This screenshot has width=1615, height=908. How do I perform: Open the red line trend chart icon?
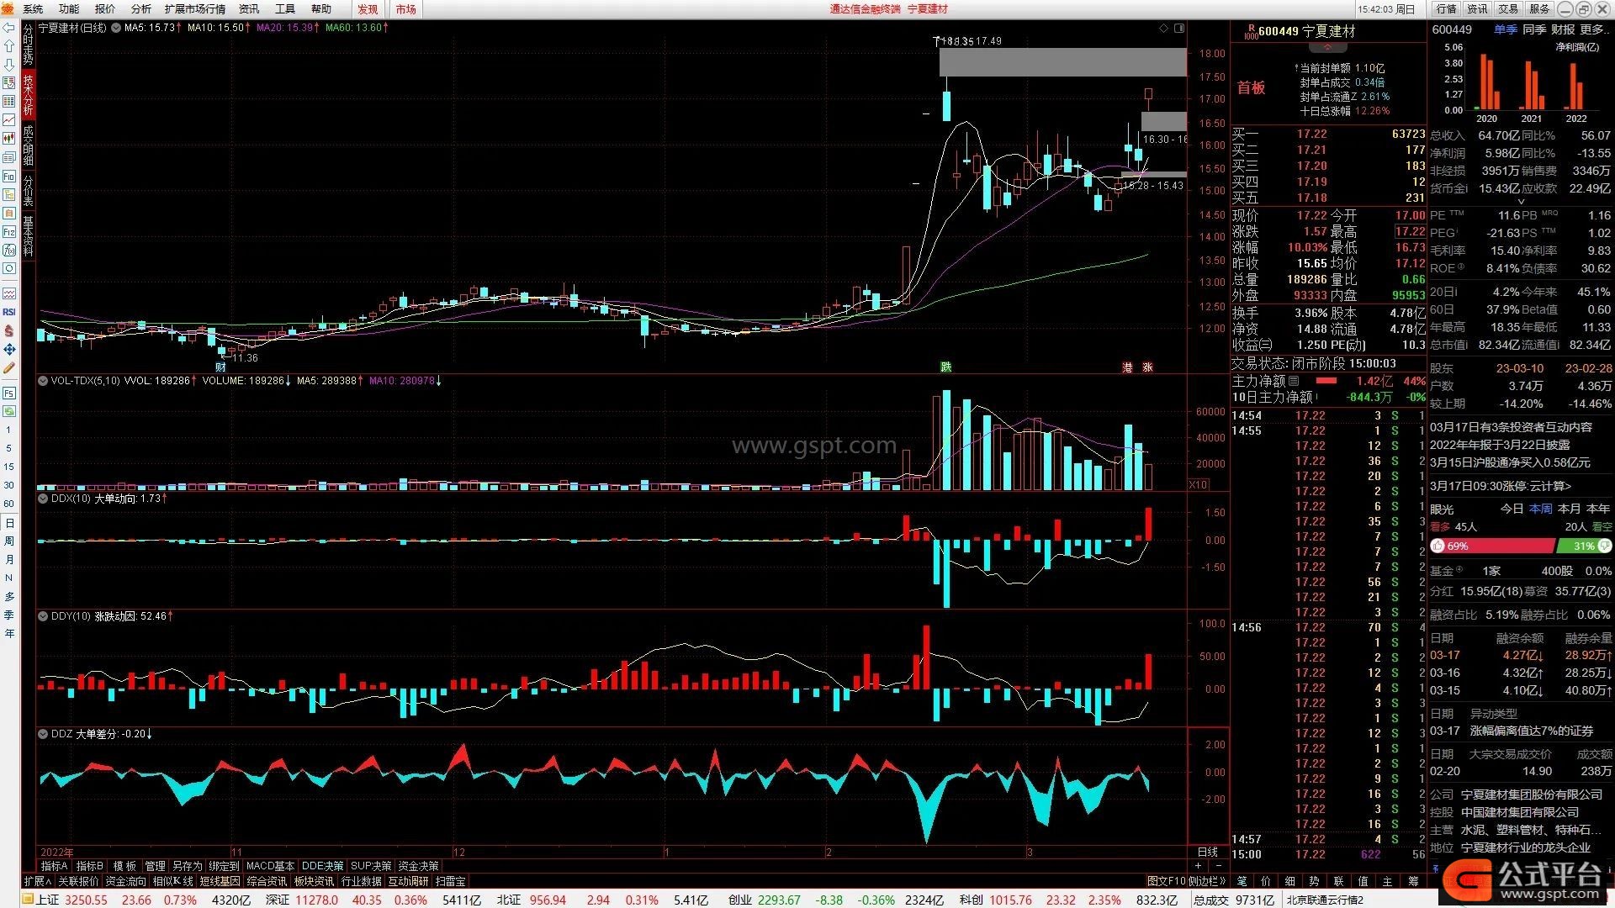click(9, 120)
